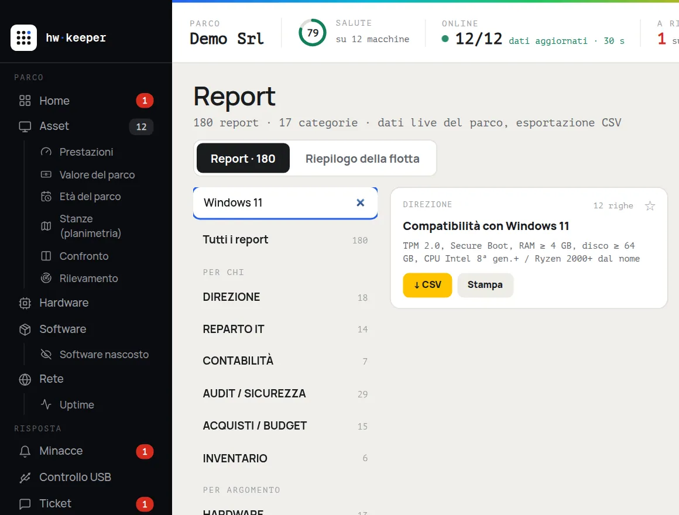Image resolution: width=679 pixels, height=515 pixels.
Task: Click the '12 righe' label
Action: click(613, 205)
